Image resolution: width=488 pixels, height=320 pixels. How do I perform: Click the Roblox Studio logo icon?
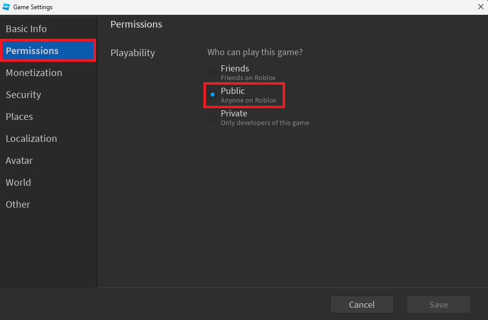pos(7,7)
